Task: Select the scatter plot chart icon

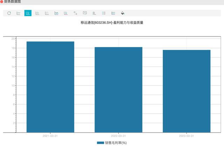Action: click(47, 13)
